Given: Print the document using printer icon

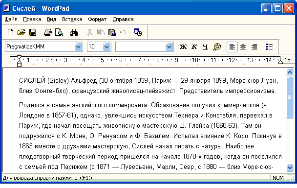Looking at the screenshot, I should (48, 32).
